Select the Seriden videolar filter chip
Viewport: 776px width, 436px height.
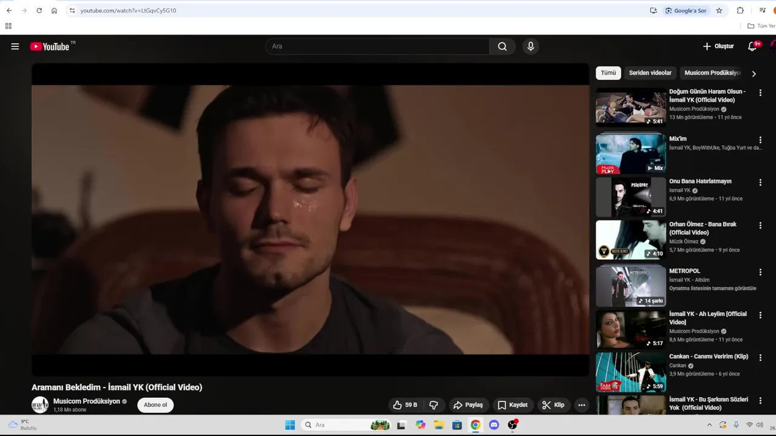[x=650, y=73]
